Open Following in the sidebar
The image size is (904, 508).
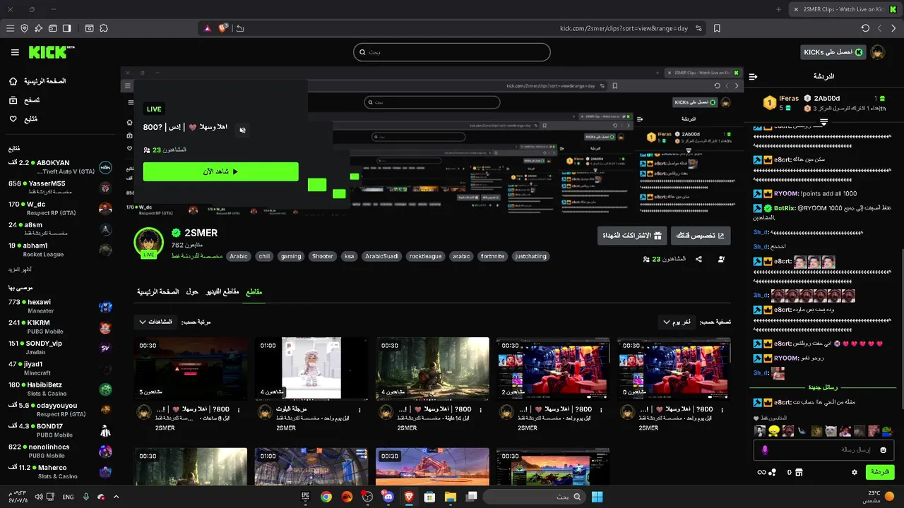click(23, 119)
